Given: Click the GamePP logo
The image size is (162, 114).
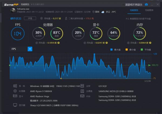Looking at the screenshot, I should (11, 5).
